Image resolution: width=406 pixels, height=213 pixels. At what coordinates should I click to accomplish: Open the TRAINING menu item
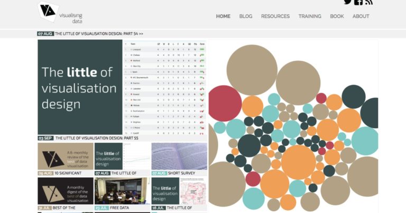310,16
